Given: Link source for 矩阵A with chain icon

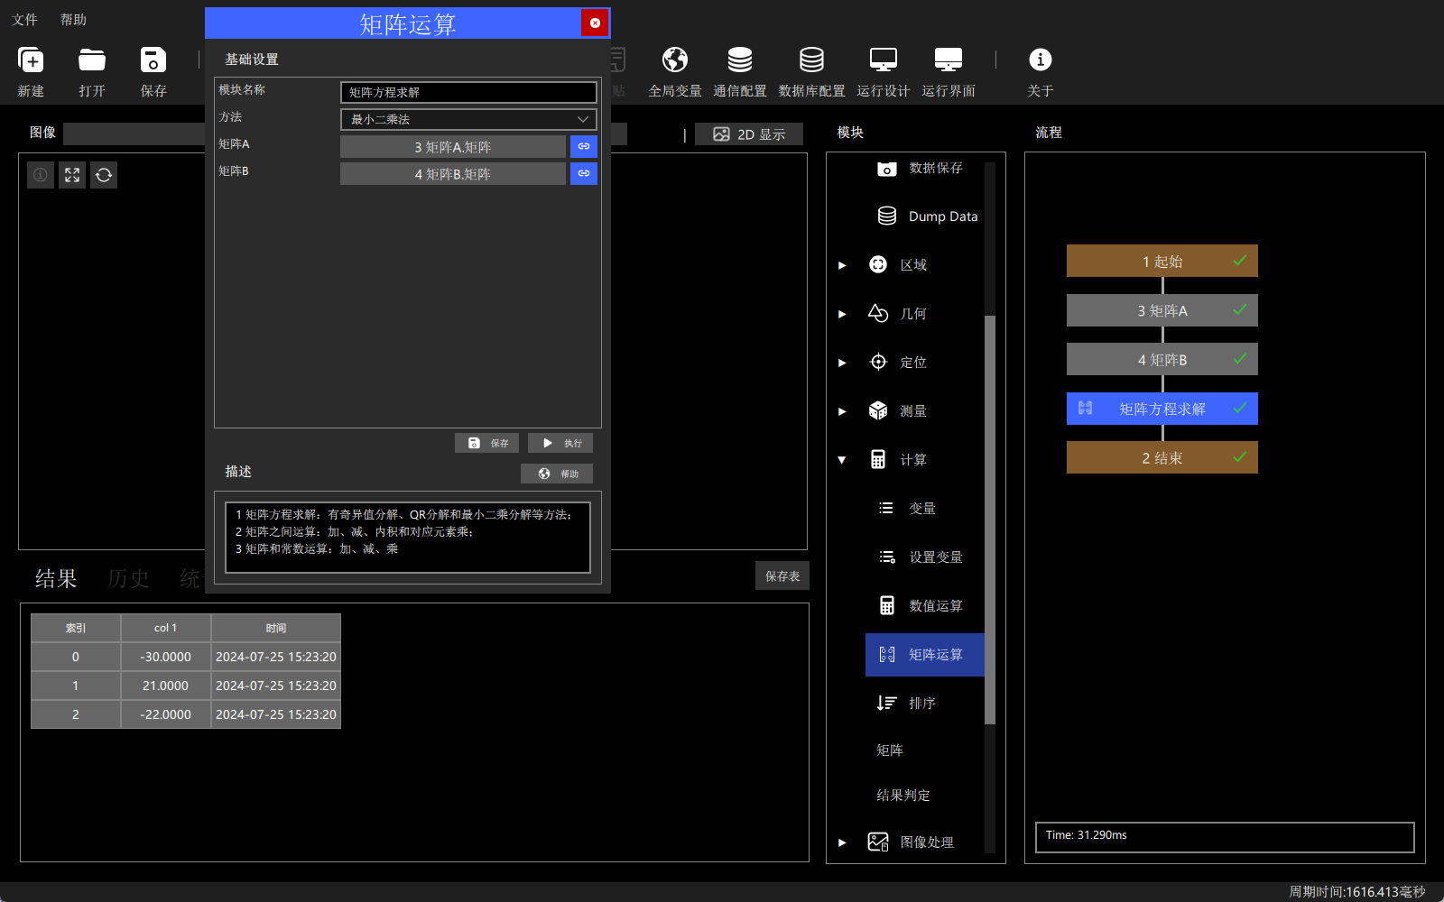Looking at the screenshot, I should (584, 146).
